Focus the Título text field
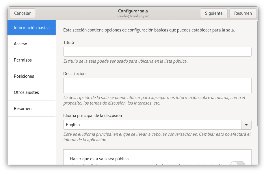The width and height of the screenshot is (266, 173). pyautogui.click(x=157, y=52)
